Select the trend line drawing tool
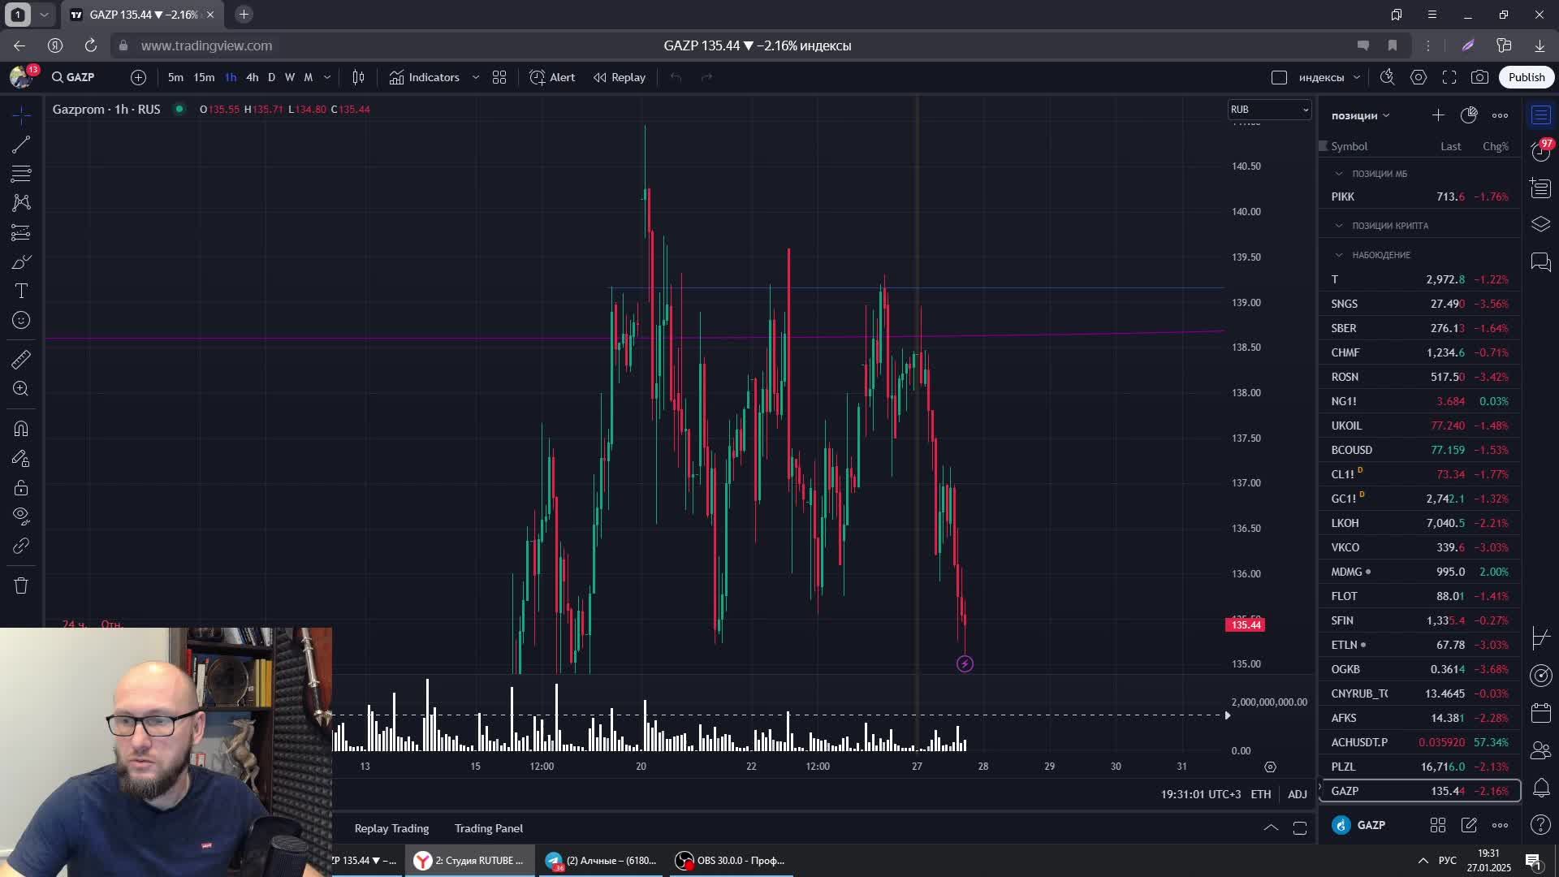Viewport: 1559px width, 877px height. point(21,145)
